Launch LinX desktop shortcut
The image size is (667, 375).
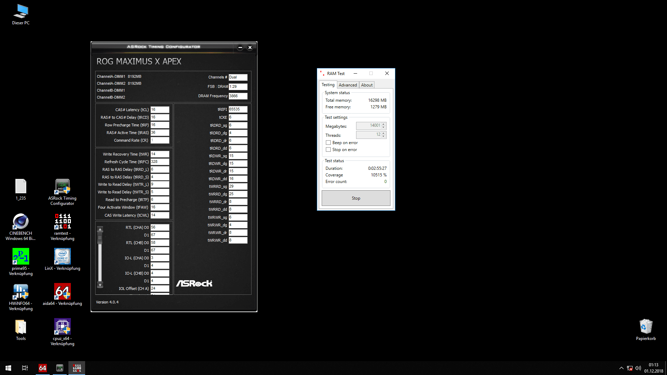click(63, 259)
